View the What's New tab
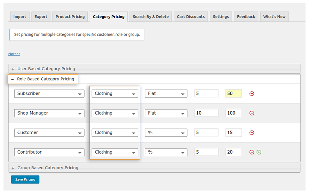This screenshot has width=309, height=194. coord(274,17)
